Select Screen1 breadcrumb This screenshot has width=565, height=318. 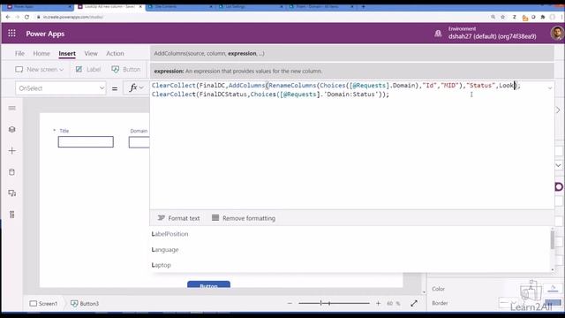tap(43, 304)
